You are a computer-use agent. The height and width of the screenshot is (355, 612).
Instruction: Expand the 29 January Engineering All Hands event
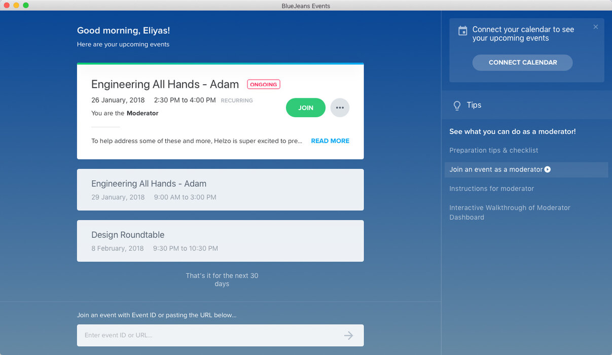click(x=220, y=190)
